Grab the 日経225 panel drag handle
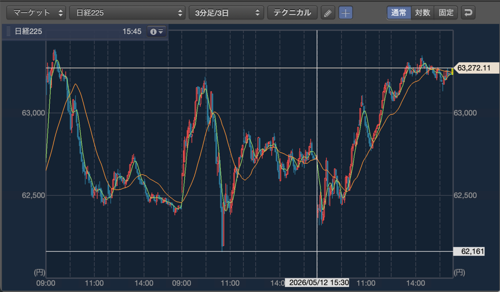 coord(9,31)
